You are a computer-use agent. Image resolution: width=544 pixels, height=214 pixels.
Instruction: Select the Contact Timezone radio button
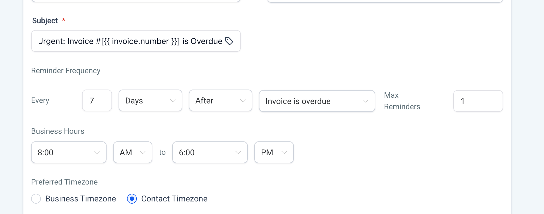(x=132, y=199)
